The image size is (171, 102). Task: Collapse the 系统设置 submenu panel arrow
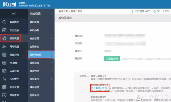pos(52,13)
